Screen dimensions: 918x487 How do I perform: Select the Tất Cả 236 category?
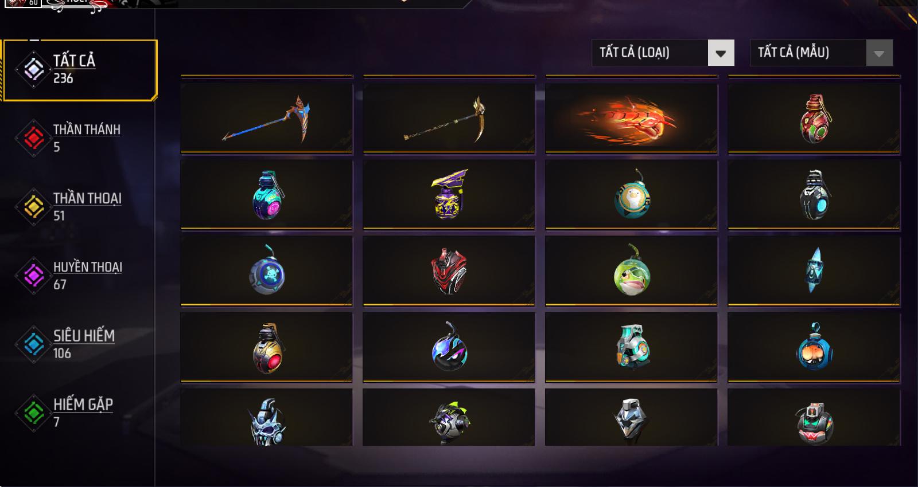click(x=80, y=70)
